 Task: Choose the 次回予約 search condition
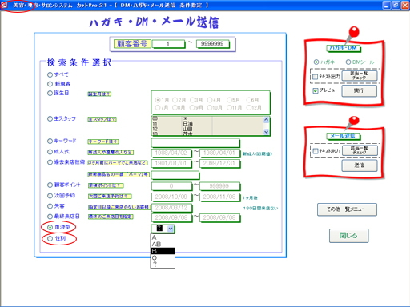[x=50, y=196]
